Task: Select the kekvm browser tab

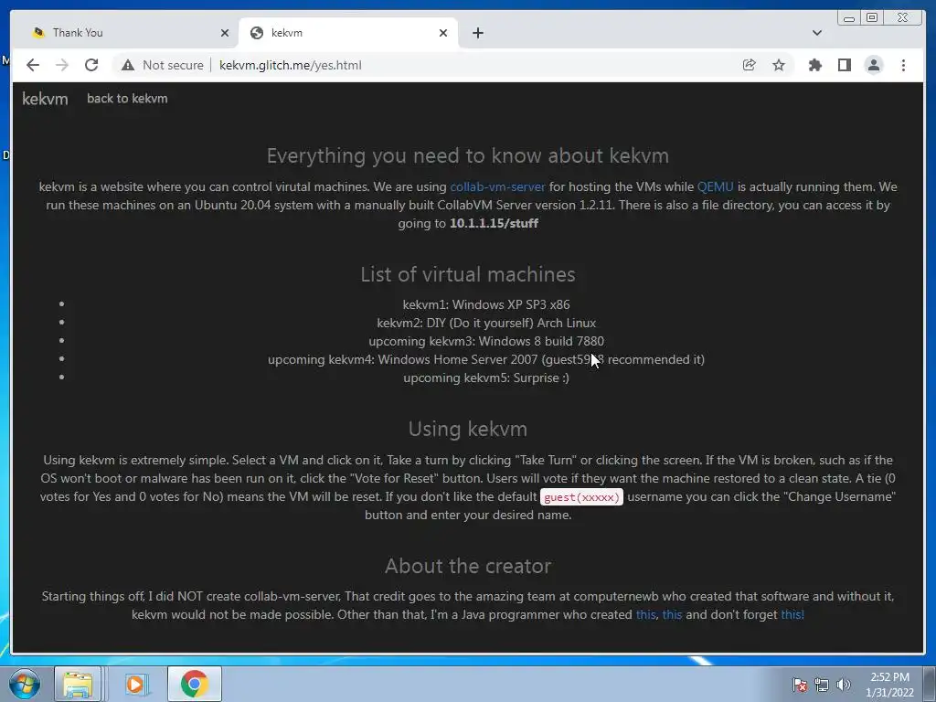Action: pos(348,33)
